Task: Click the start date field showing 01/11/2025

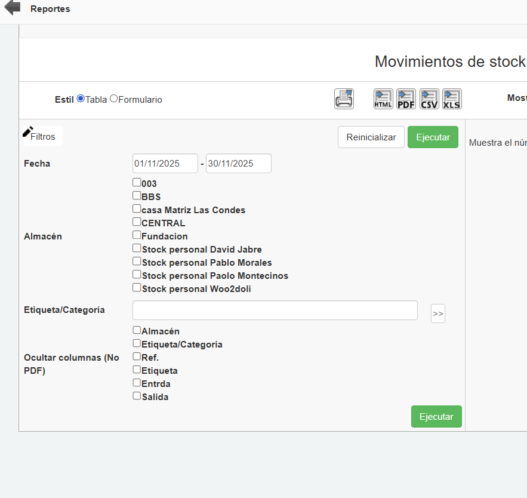Action: 165,163
